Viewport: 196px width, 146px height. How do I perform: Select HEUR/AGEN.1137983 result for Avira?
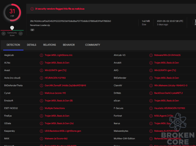click(x=55, y=78)
